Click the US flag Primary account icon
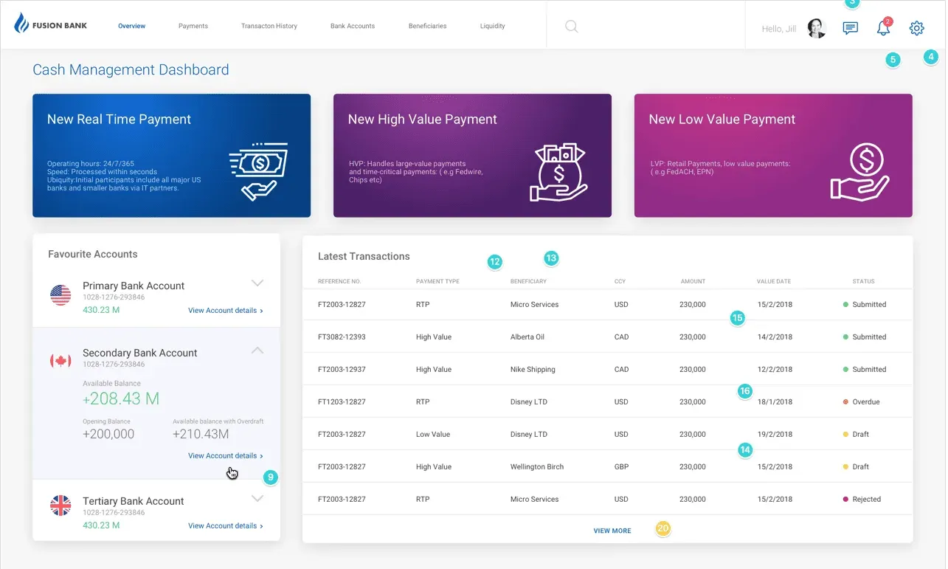 [x=60, y=295]
